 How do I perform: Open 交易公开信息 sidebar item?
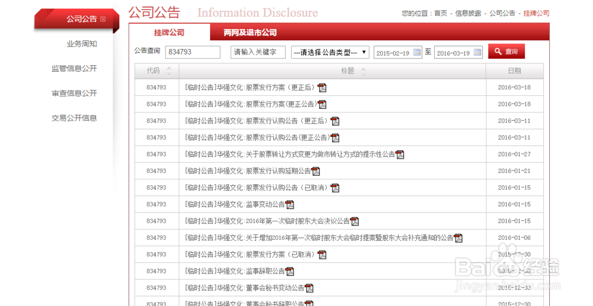click(x=74, y=118)
